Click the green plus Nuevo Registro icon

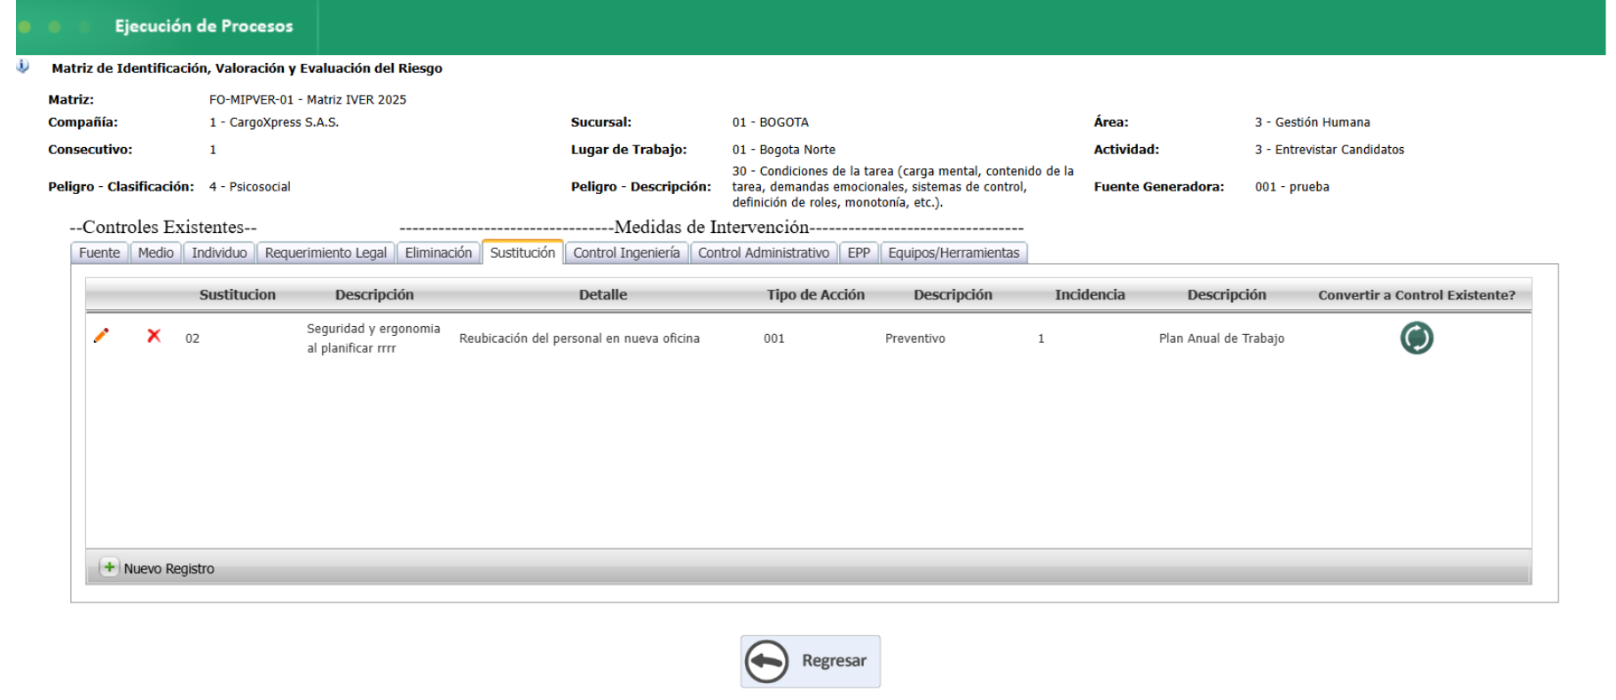pyautogui.click(x=109, y=567)
